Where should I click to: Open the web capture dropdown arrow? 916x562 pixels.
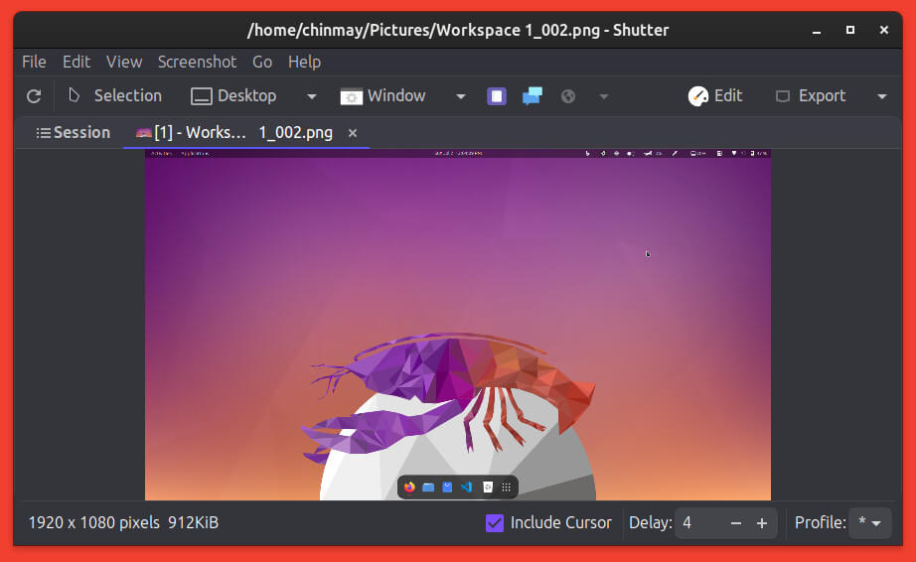click(x=603, y=97)
